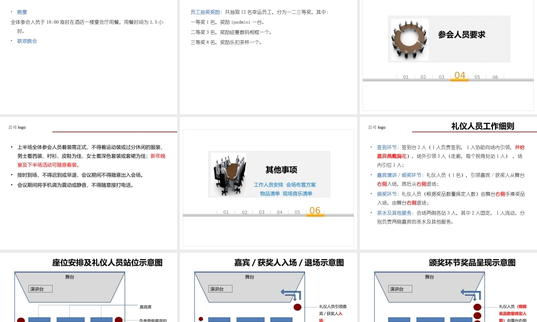This screenshot has width=537, height=322.
Task: Click the 三等奖 8 名 prize line
Action: [x=227, y=42]
